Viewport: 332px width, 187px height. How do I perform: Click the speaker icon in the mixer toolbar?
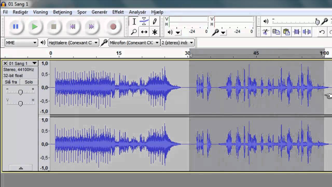tap(266, 21)
